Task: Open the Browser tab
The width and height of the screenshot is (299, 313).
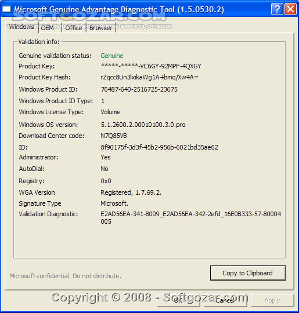Action: 100,28
